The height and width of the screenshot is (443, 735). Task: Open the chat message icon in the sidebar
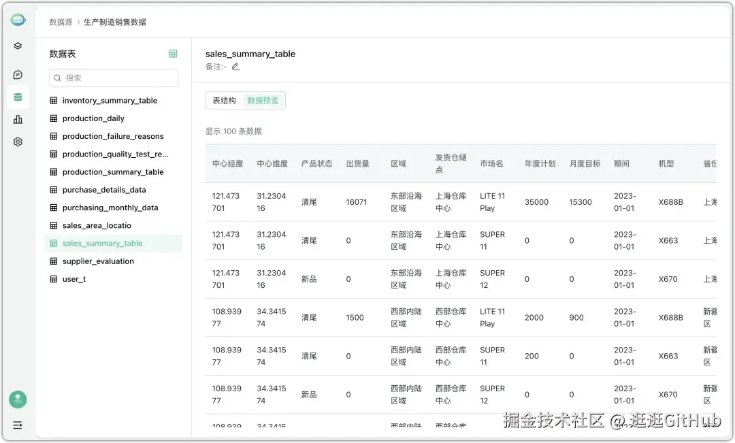[17, 73]
